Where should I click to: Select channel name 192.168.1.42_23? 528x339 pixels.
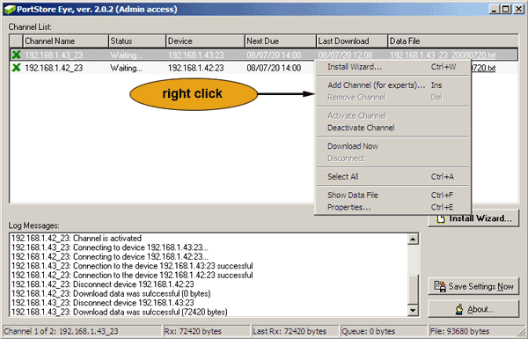[x=54, y=68]
